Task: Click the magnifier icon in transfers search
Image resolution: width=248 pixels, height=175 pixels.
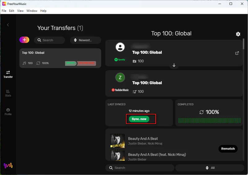Action: point(39,40)
